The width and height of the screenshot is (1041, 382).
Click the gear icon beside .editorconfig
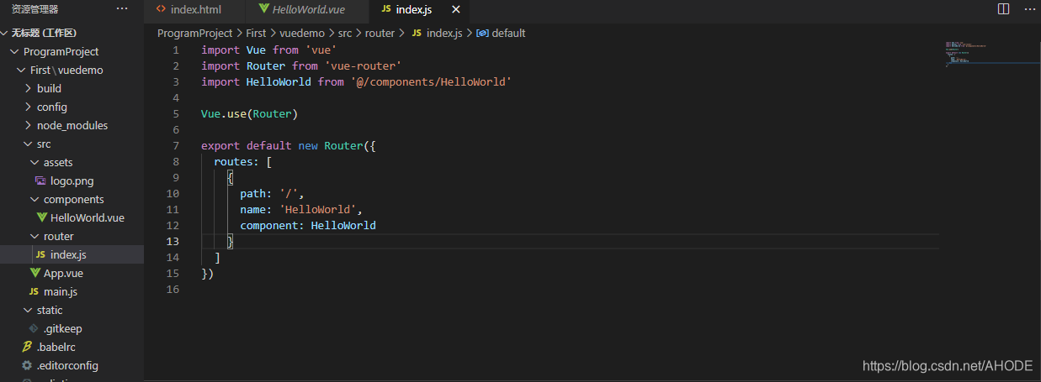pos(27,365)
